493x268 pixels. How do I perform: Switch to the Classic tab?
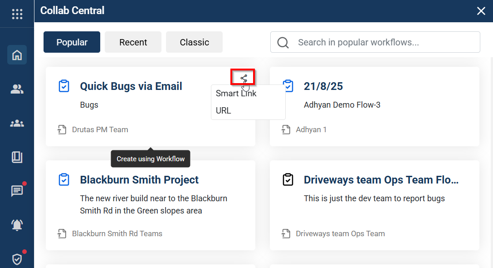point(194,42)
